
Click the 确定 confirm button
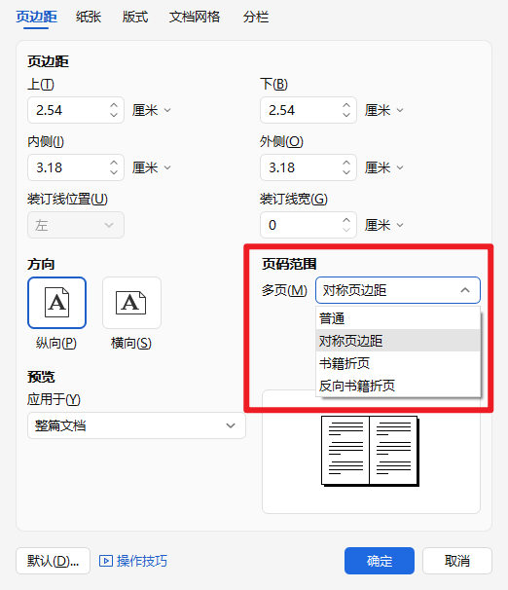[380, 561]
